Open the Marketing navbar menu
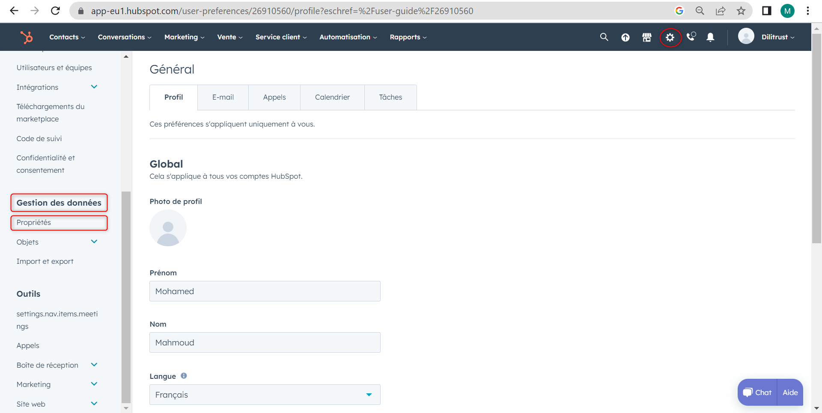 (x=185, y=37)
